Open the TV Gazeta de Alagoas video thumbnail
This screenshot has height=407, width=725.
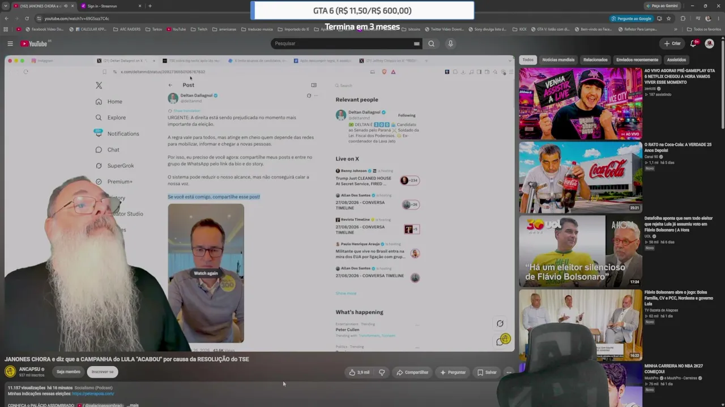(581, 324)
